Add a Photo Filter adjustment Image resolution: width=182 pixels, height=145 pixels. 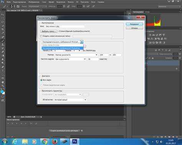pos(159,39)
